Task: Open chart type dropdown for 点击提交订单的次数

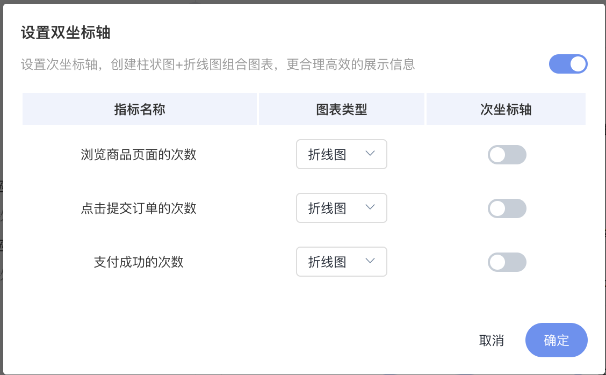Action: click(x=342, y=208)
